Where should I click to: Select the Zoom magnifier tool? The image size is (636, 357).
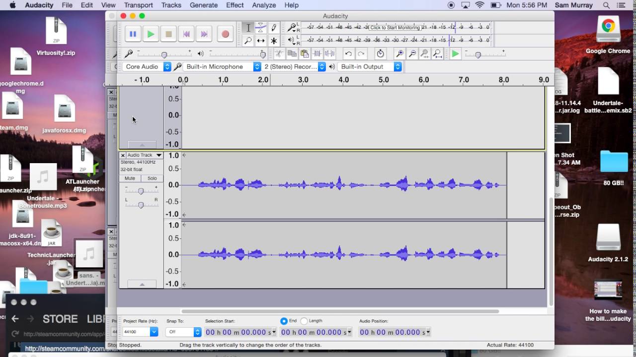(248, 41)
